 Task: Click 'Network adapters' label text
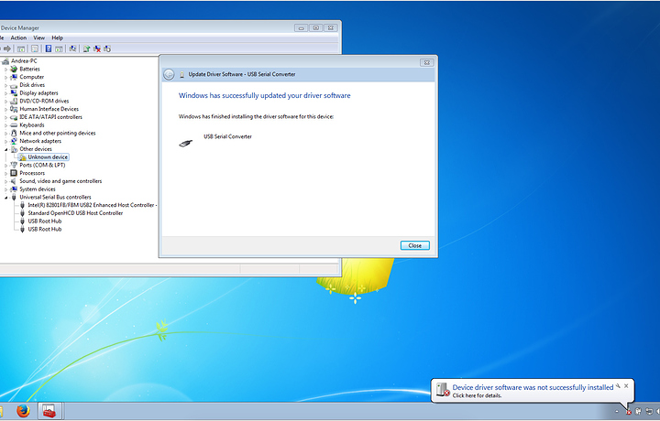pyautogui.click(x=40, y=141)
